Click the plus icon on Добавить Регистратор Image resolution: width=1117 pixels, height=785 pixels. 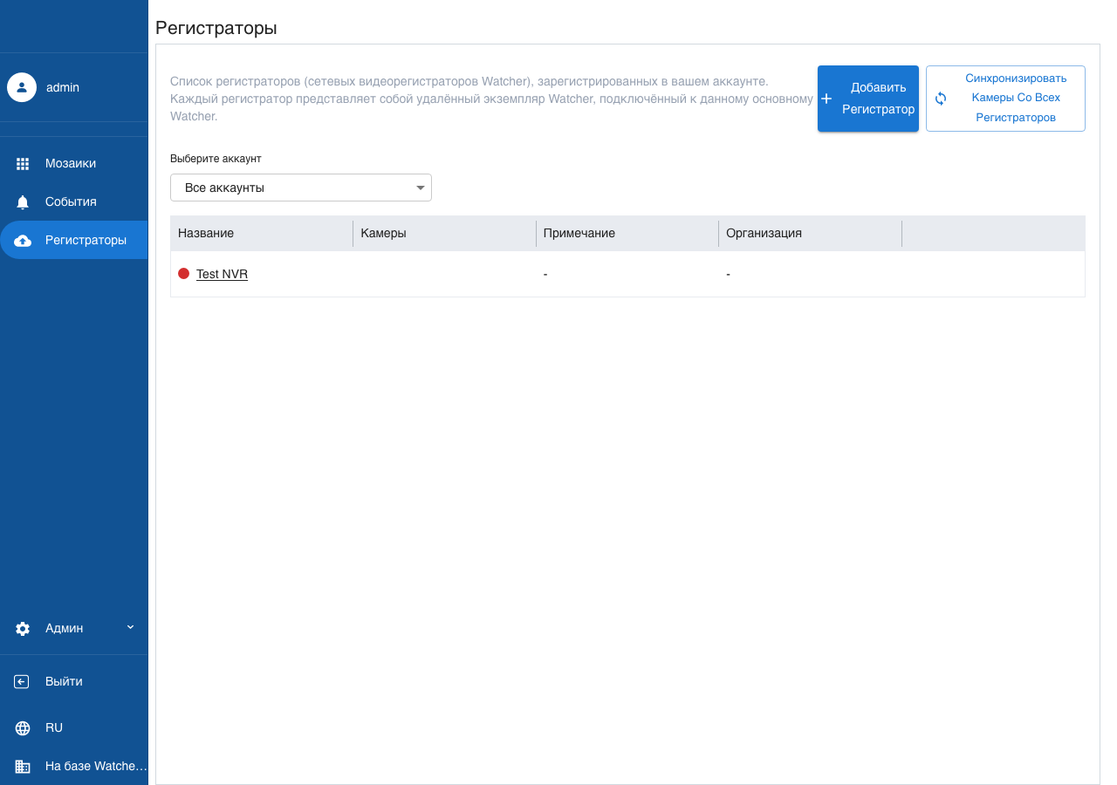(826, 99)
